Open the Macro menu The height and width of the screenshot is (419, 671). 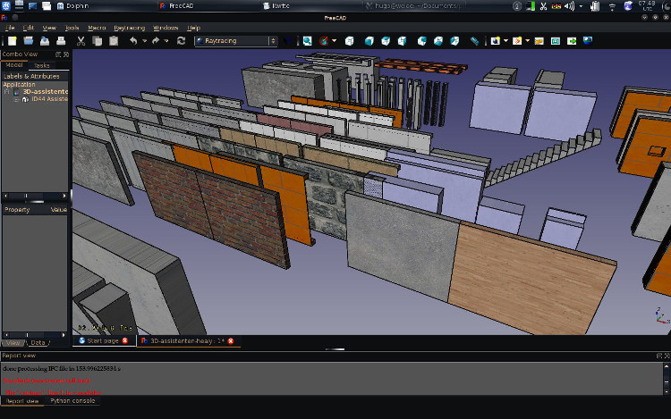click(97, 28)
